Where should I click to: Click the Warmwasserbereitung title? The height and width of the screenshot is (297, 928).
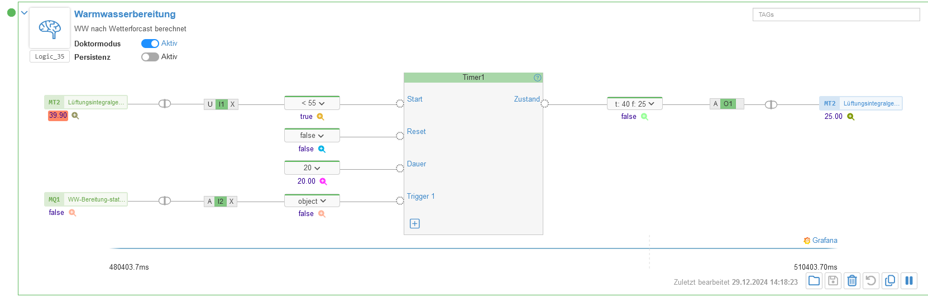click(125, 14)
